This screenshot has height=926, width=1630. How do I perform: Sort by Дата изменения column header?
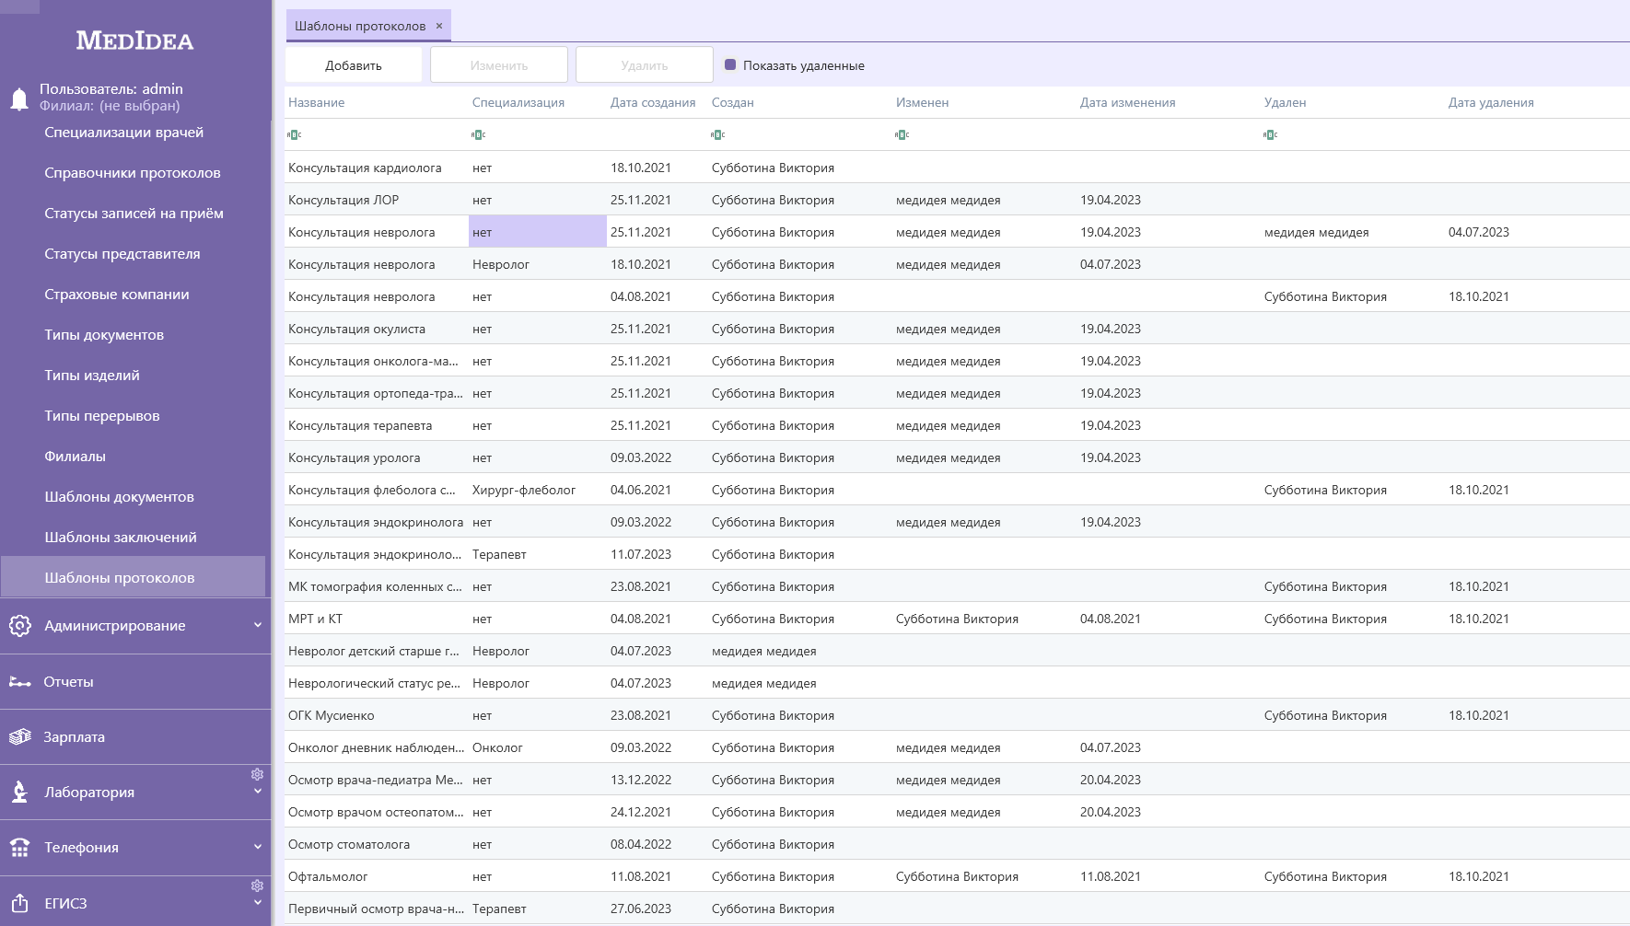click(1128, 102)
